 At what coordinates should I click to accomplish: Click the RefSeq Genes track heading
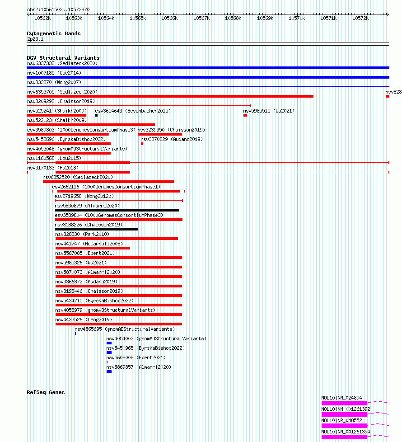click(46, 392)
